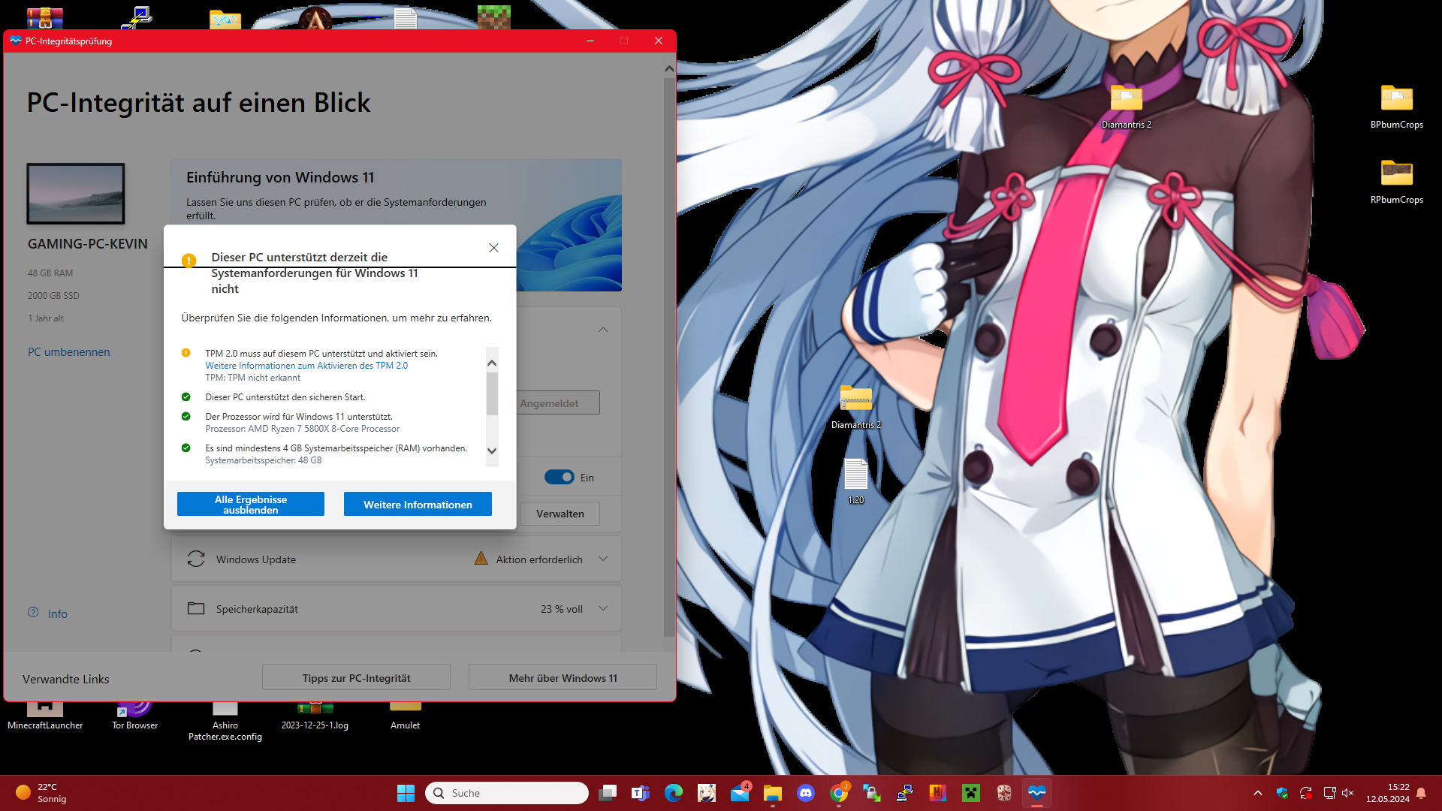
Task: Click Alle Ergebnisse ausblenden button
Action: pos(251,505)
